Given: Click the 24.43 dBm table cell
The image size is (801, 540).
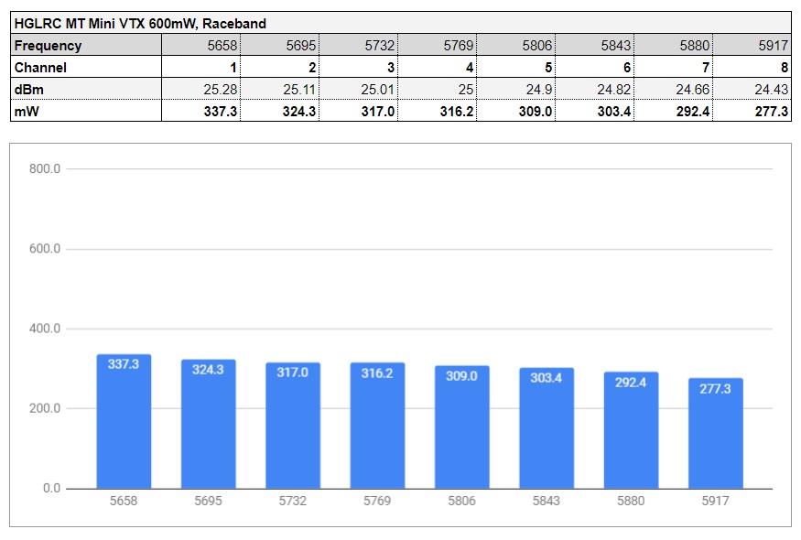Looking at the screenshot, I should click(x=752, y=89).
